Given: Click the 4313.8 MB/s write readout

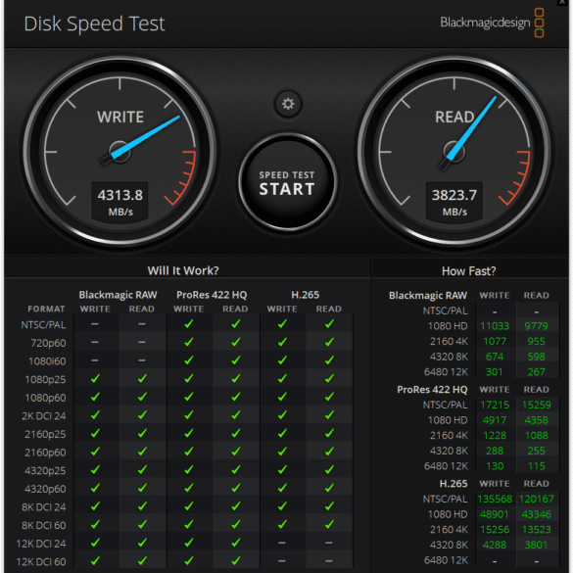Looking at the screenshot, I should pyautogui.click(x=119, y=202).
